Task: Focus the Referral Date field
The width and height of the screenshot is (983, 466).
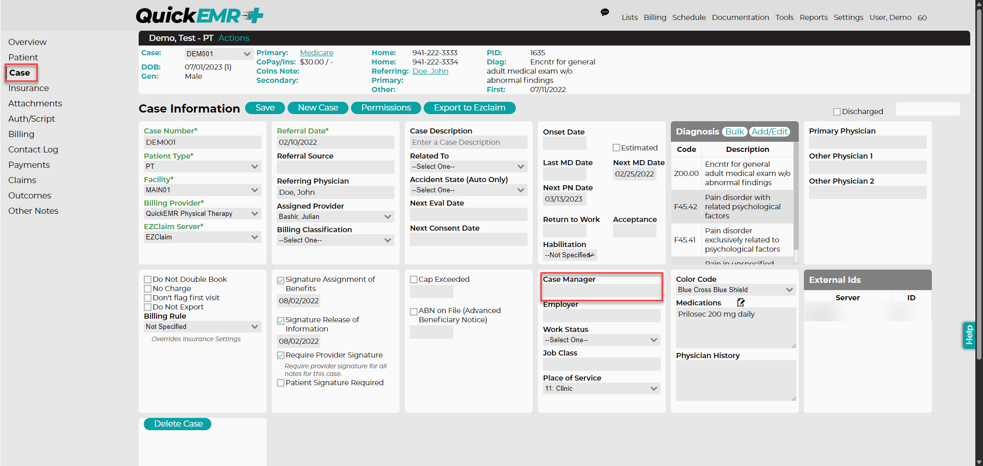Action: pos(336,142)
